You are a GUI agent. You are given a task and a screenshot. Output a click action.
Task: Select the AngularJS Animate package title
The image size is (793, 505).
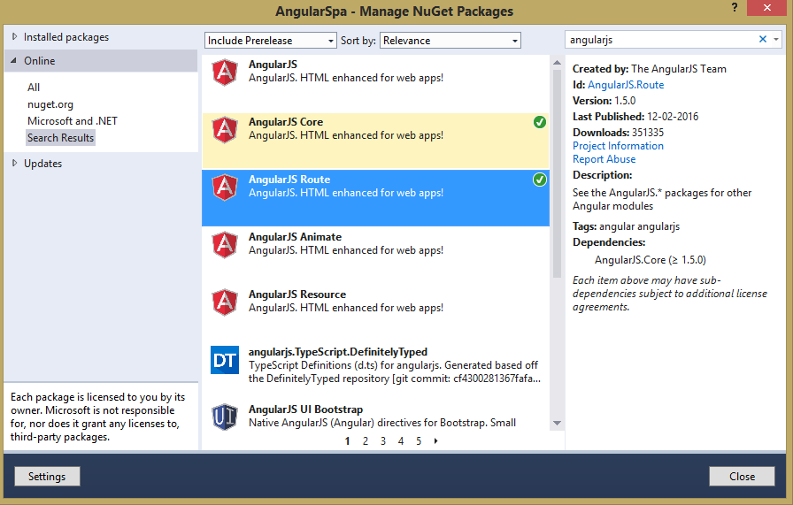(295, 236)
